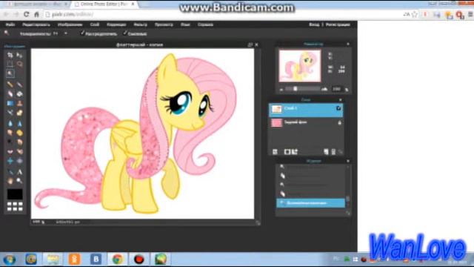Select the Drawing tool
Image resolution: width=474 pixels, height=267 pixels.
[x=20, y=113]
